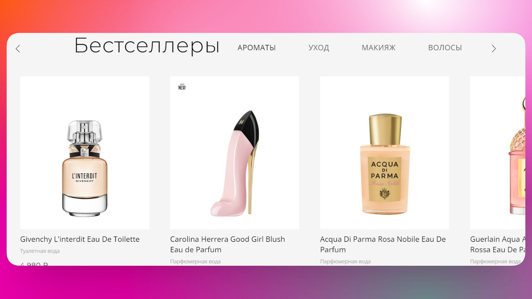
Task: Open Givenchy L'interdit Eau De Toilette link
Action: [x=80, y=239]
